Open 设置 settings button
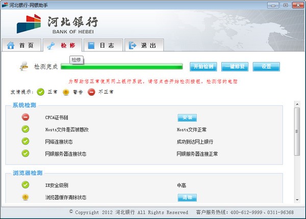 (x=266, y=67)
